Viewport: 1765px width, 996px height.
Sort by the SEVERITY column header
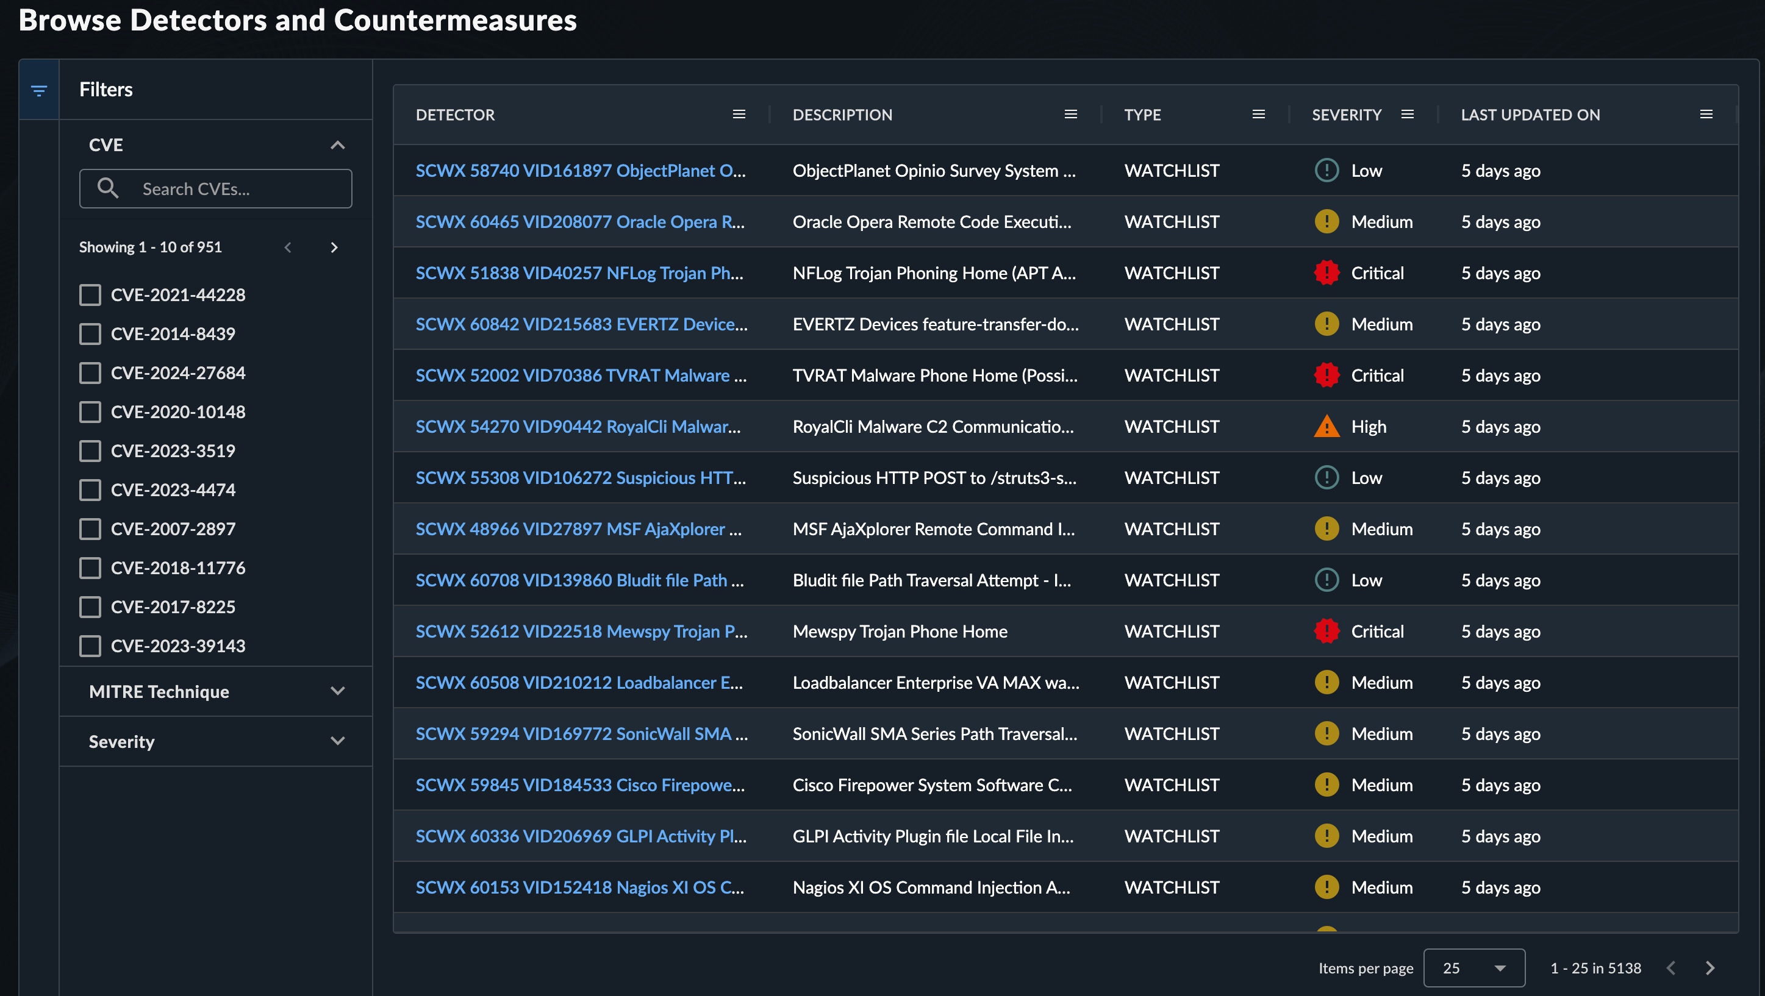pyautogui.click(x=1347, y=115)
